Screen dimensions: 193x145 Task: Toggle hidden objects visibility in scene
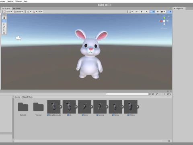pos(158,12)
